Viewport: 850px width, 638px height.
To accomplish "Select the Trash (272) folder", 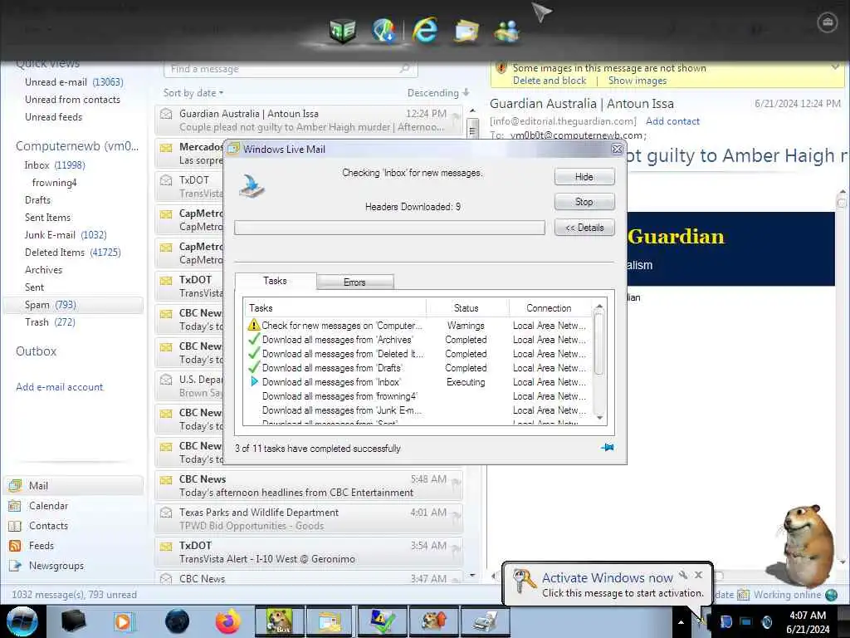I will coord(50,322).
